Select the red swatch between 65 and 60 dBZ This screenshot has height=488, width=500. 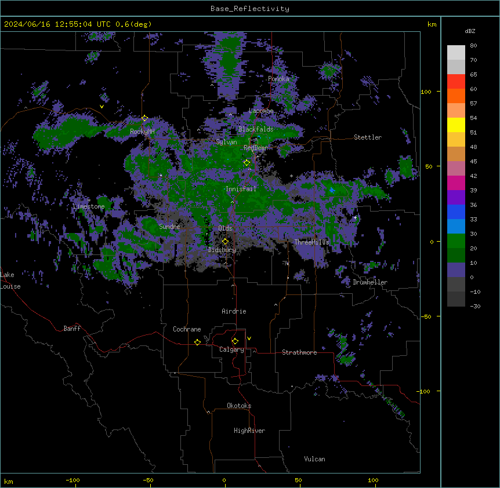point(456,82)
